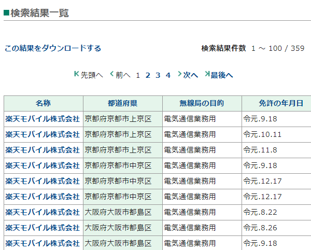Click 京都府京都市上京区 cell in 令元.10.11 row
Image resolution: width=311 pixels, height=250 pixels.
122,134
